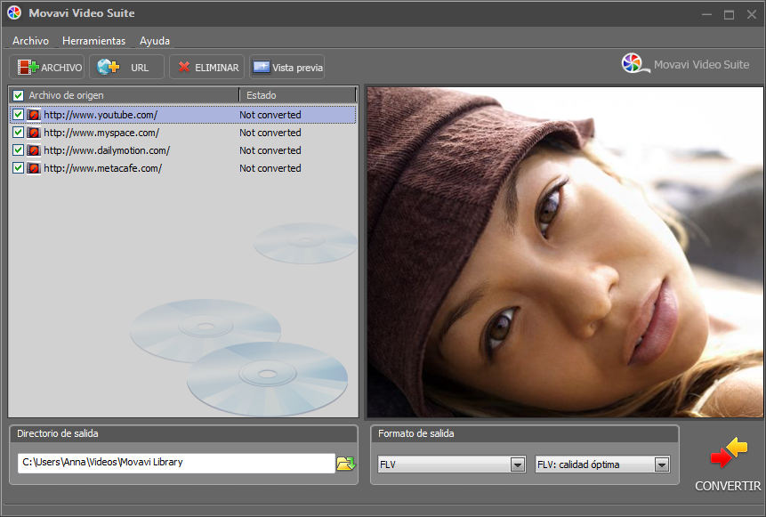
Task: Click 'Not converted' status of youtube.com row
Action: coord(270,115)
